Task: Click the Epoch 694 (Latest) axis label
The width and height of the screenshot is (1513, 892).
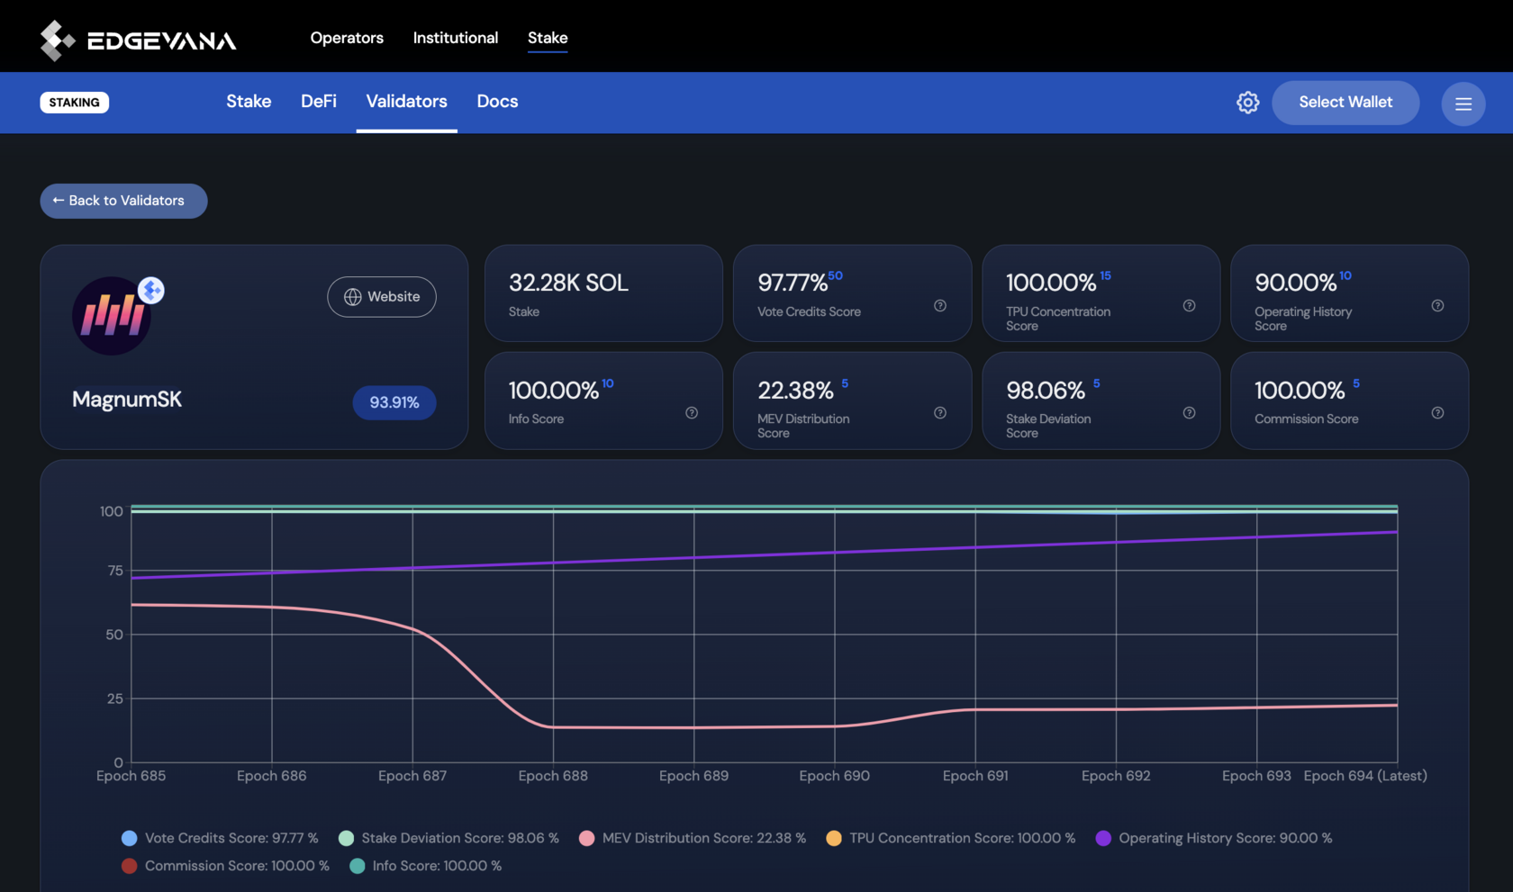Action: [1365, 776]
